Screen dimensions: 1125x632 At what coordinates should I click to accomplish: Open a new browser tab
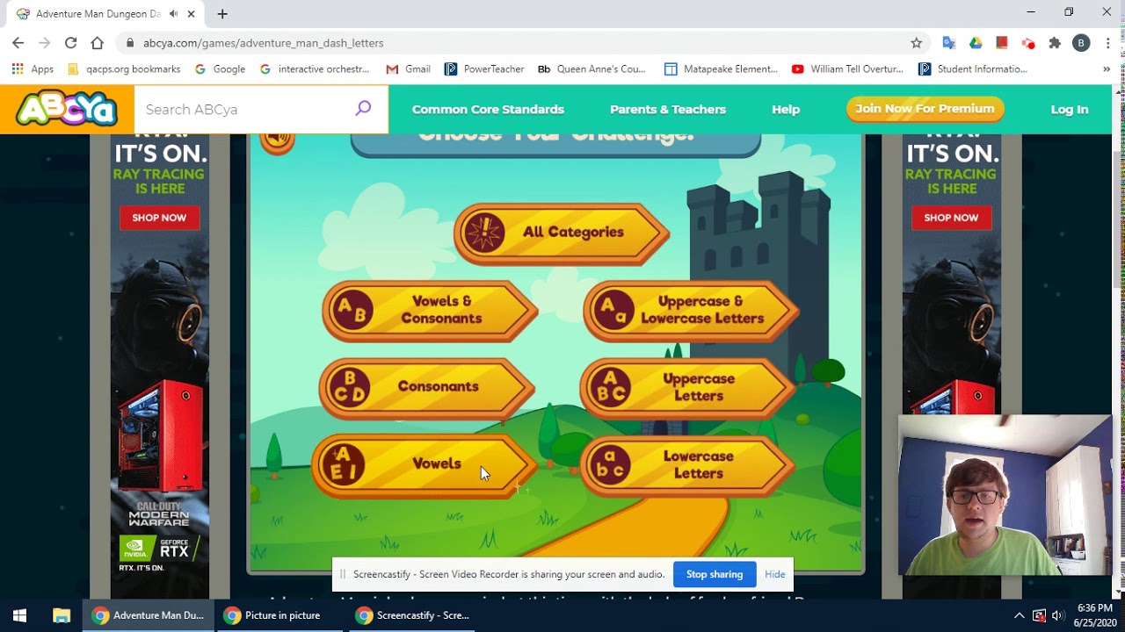coord(222,14)
